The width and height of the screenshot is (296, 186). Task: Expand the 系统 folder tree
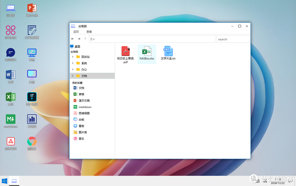pyautogui.click(x=73, y=63)
